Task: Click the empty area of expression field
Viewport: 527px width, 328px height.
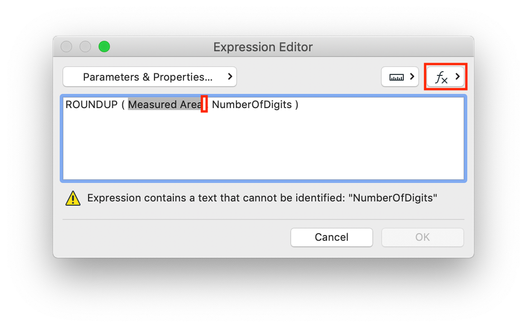Action: (x=263, y=148)
